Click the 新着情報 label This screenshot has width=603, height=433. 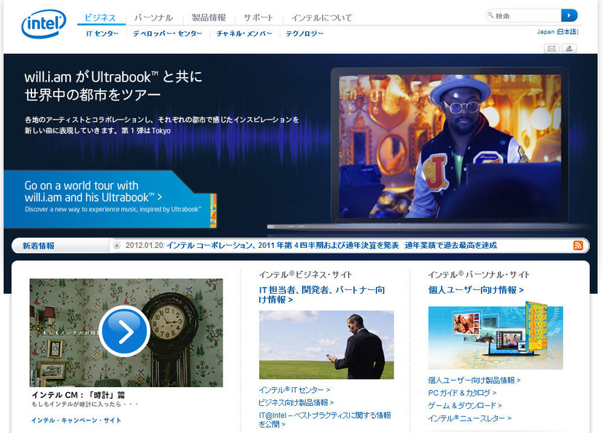point(38,246)
